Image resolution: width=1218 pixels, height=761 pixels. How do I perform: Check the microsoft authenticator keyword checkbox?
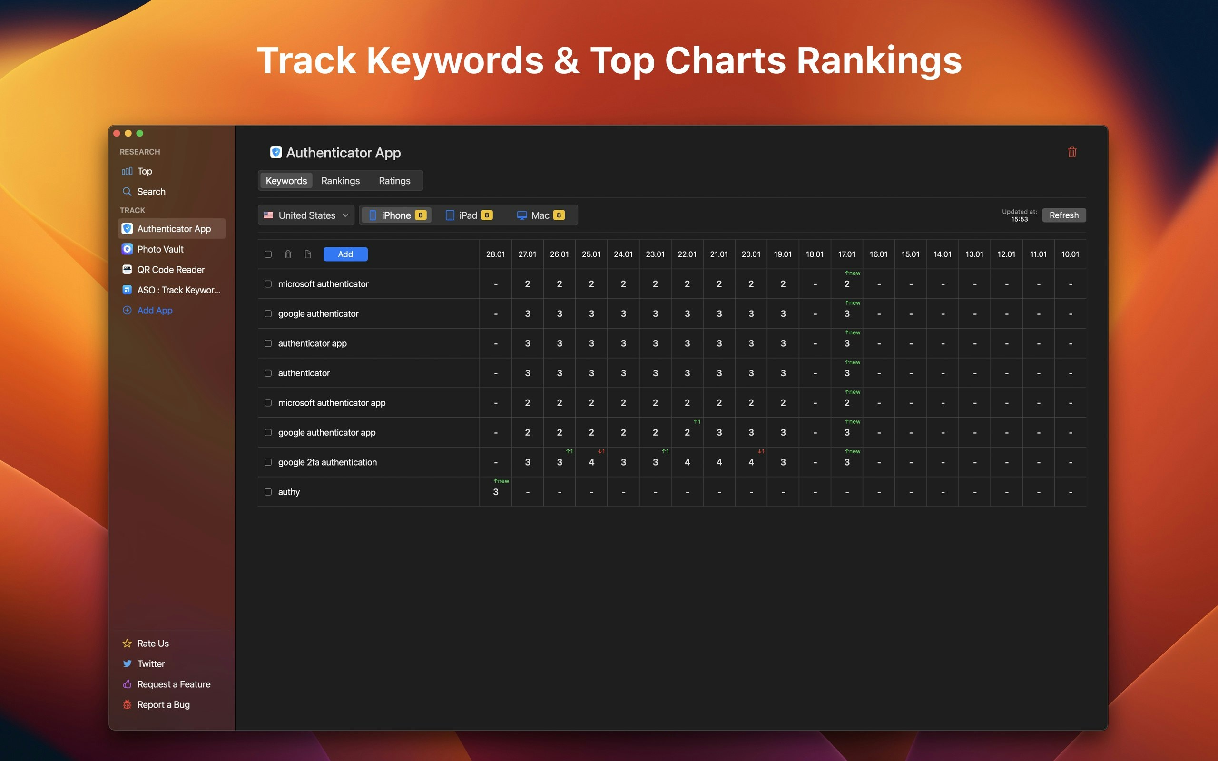268,284
